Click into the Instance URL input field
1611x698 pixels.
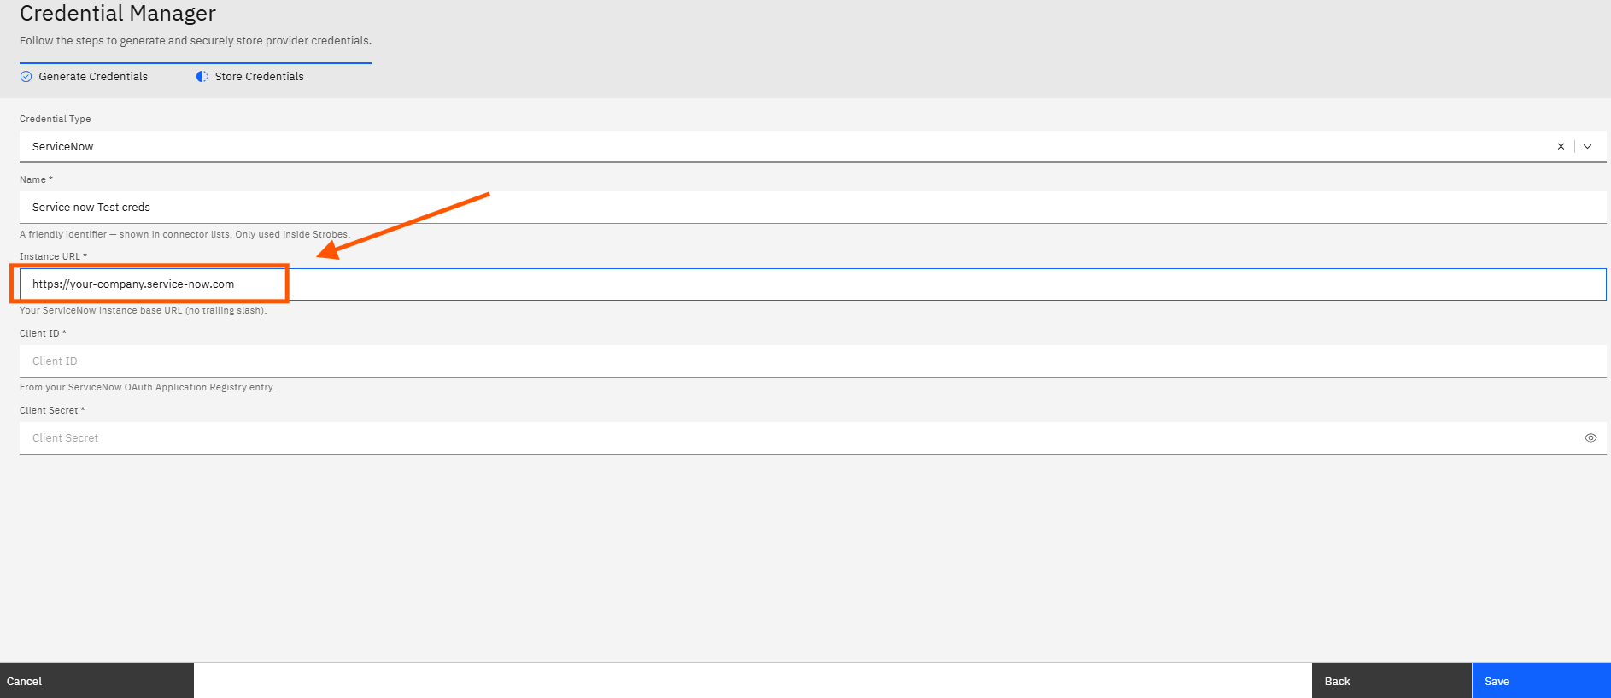coord(812,284)
